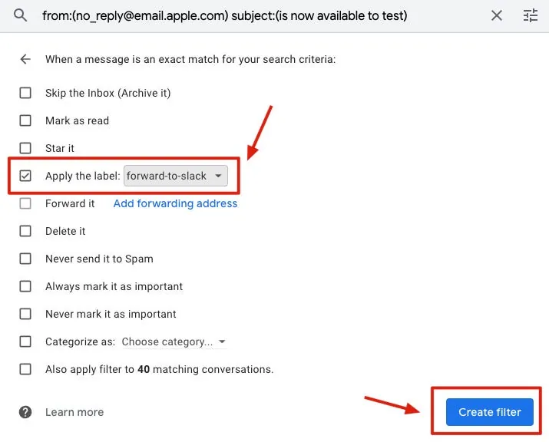Click the search magnifier icon
Image resolution: width=549 pixels, height=442 pixels.
(x=21, y=15)
